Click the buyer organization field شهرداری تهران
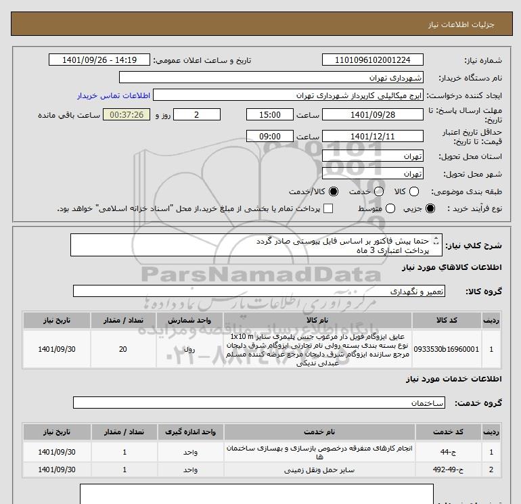The height and width of the screenshot is (504, 521). [271, 78]
